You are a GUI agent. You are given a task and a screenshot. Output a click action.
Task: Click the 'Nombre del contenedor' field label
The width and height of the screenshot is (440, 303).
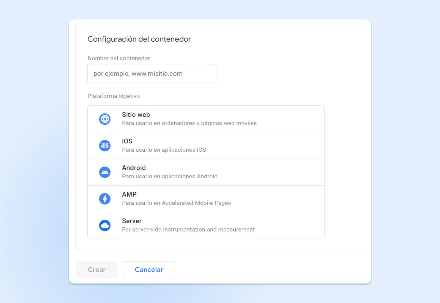(119, 58)
